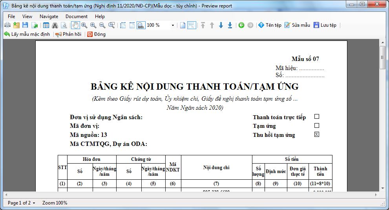
Task: Open page setup wrench icon
Action: click(64, 25)
